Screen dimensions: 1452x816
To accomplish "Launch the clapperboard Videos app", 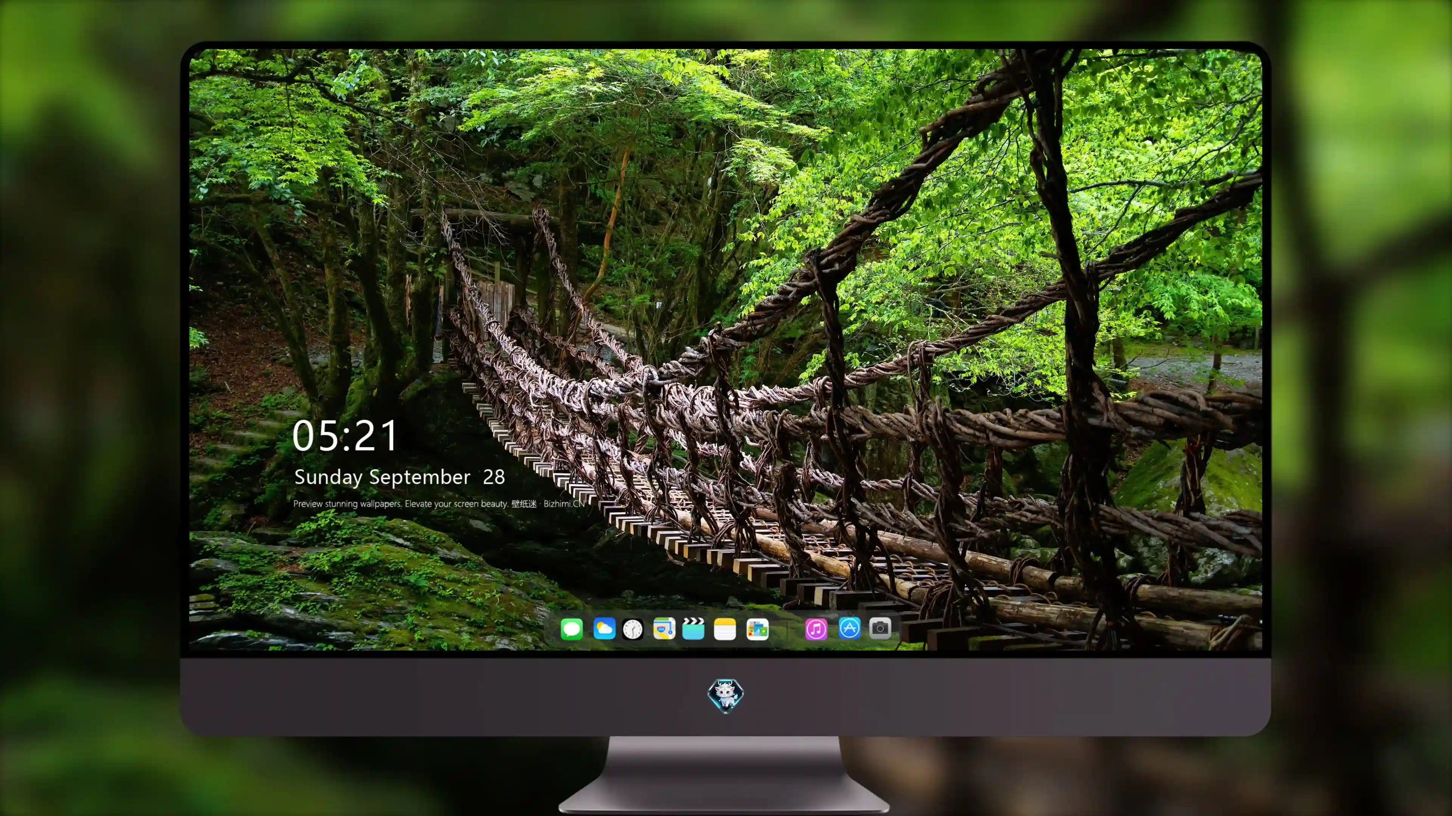I will click(693, 629).
